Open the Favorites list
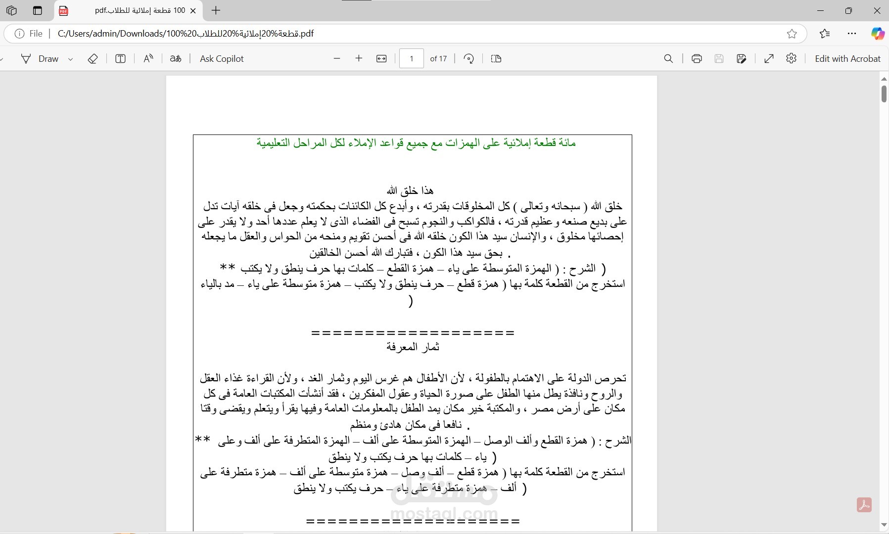The width and height of the screenshot is (889, 534). (x=824, y=34)
